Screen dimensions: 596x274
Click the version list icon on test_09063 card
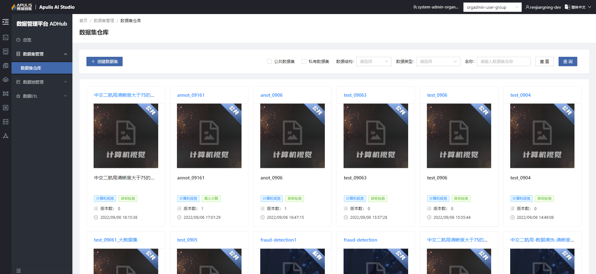[346, 208]
